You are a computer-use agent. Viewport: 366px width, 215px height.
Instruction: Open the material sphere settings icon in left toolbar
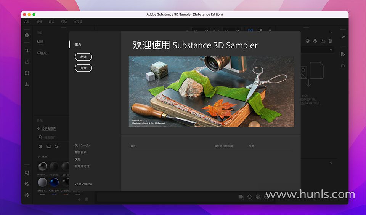pyautogui.click(x=27, y=184)
